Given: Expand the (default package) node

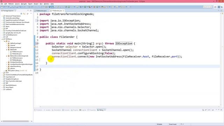Looking at the screenshot, I should tap(7, 43).
